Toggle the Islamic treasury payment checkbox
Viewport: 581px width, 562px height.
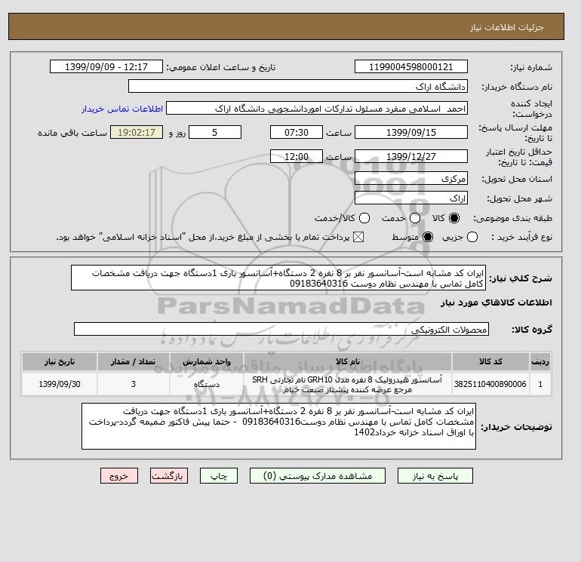pos(358,237)
